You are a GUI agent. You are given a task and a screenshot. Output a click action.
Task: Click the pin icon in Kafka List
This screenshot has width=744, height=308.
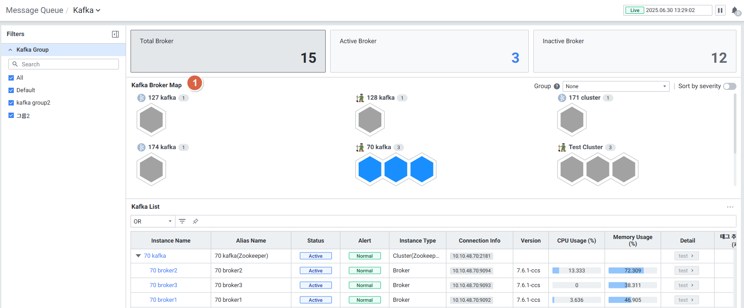coord(195,221)
